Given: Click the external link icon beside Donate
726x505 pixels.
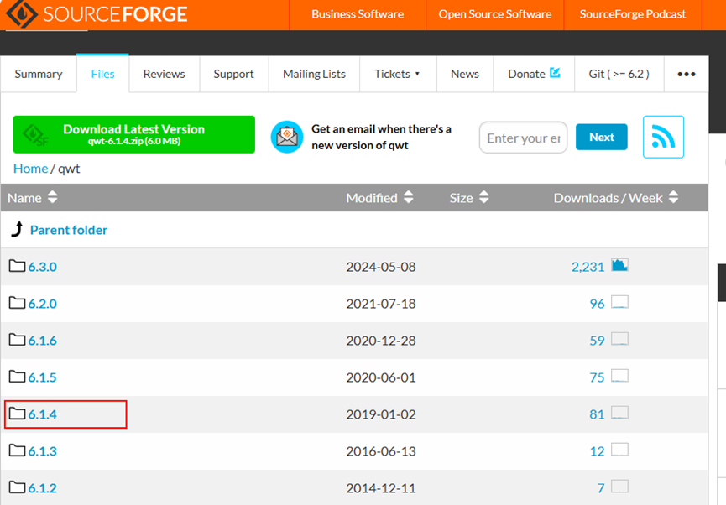Looking at the screenshot, I should click(555, 73).
